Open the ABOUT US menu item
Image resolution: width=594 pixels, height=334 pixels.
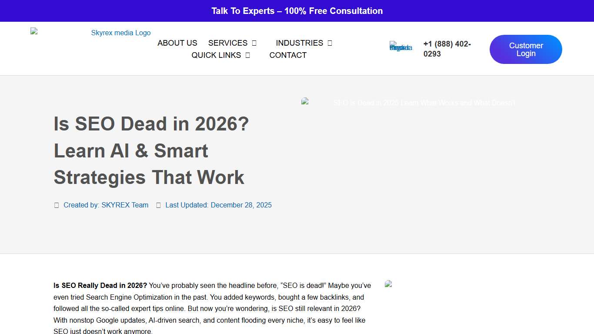tap(177, 43)
